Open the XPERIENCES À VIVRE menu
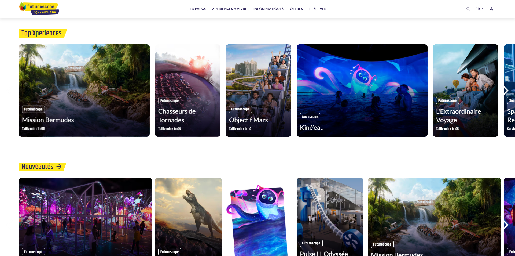 click(x=229, y=9)
